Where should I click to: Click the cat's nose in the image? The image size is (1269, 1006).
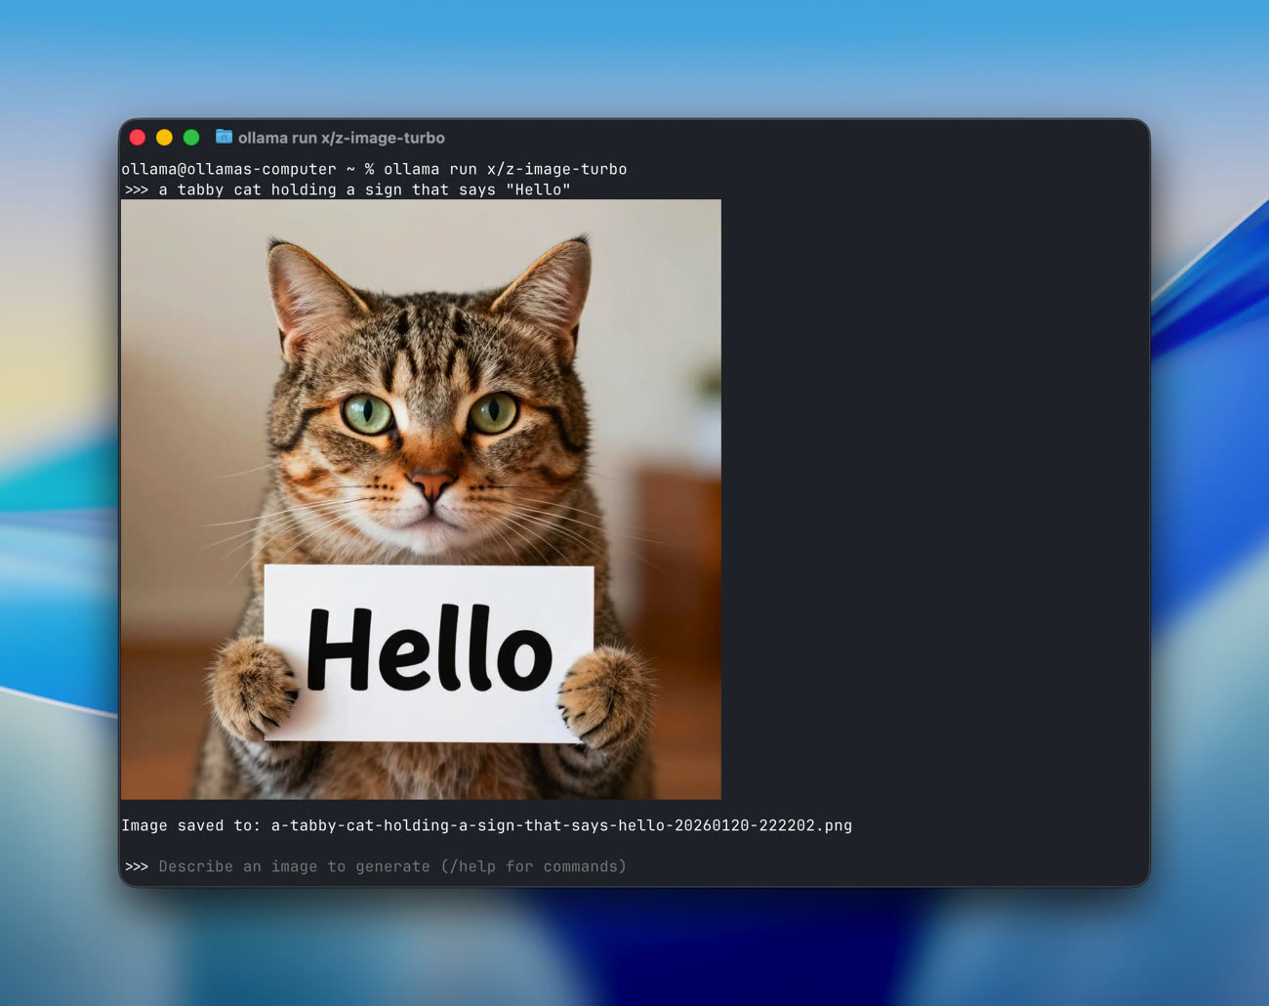pos(431,482)
